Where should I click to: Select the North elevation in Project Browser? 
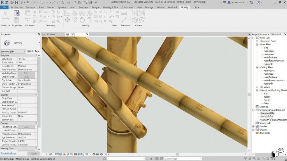[267, 97]
